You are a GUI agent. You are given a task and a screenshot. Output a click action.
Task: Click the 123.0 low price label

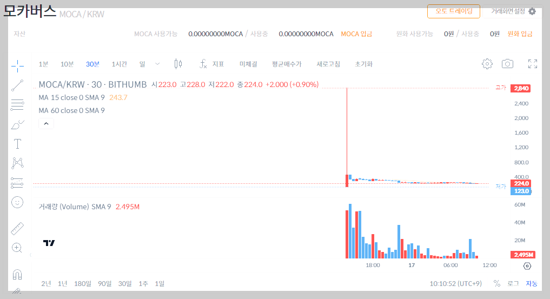point(521,191)
